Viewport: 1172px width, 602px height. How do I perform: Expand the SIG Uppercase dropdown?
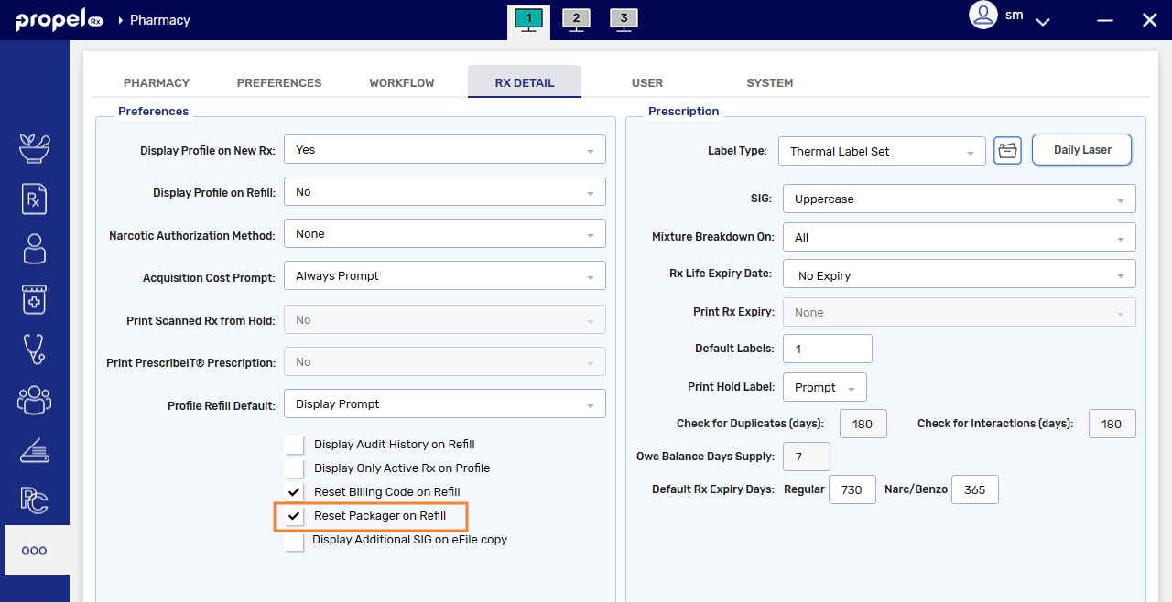tap(959, 199)
